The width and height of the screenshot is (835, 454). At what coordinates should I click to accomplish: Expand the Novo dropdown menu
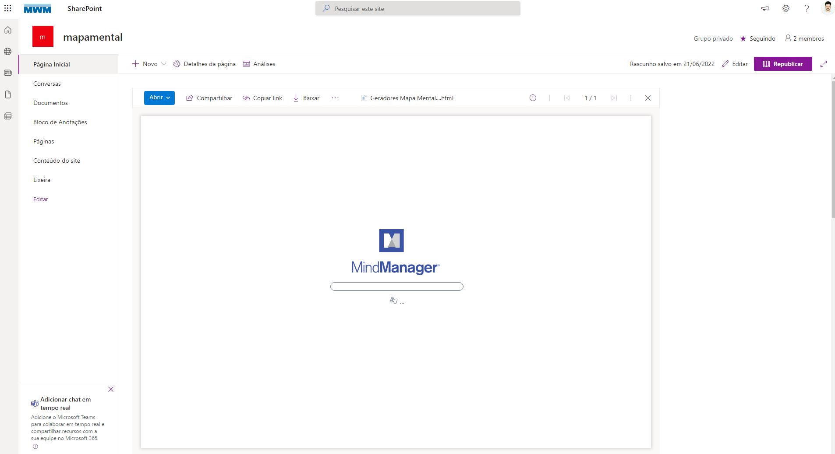(x=149, y=64)
